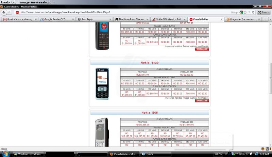Click the Nokia E65 title header
This screenshot has width=272, height=157.
tap(150, 113)
